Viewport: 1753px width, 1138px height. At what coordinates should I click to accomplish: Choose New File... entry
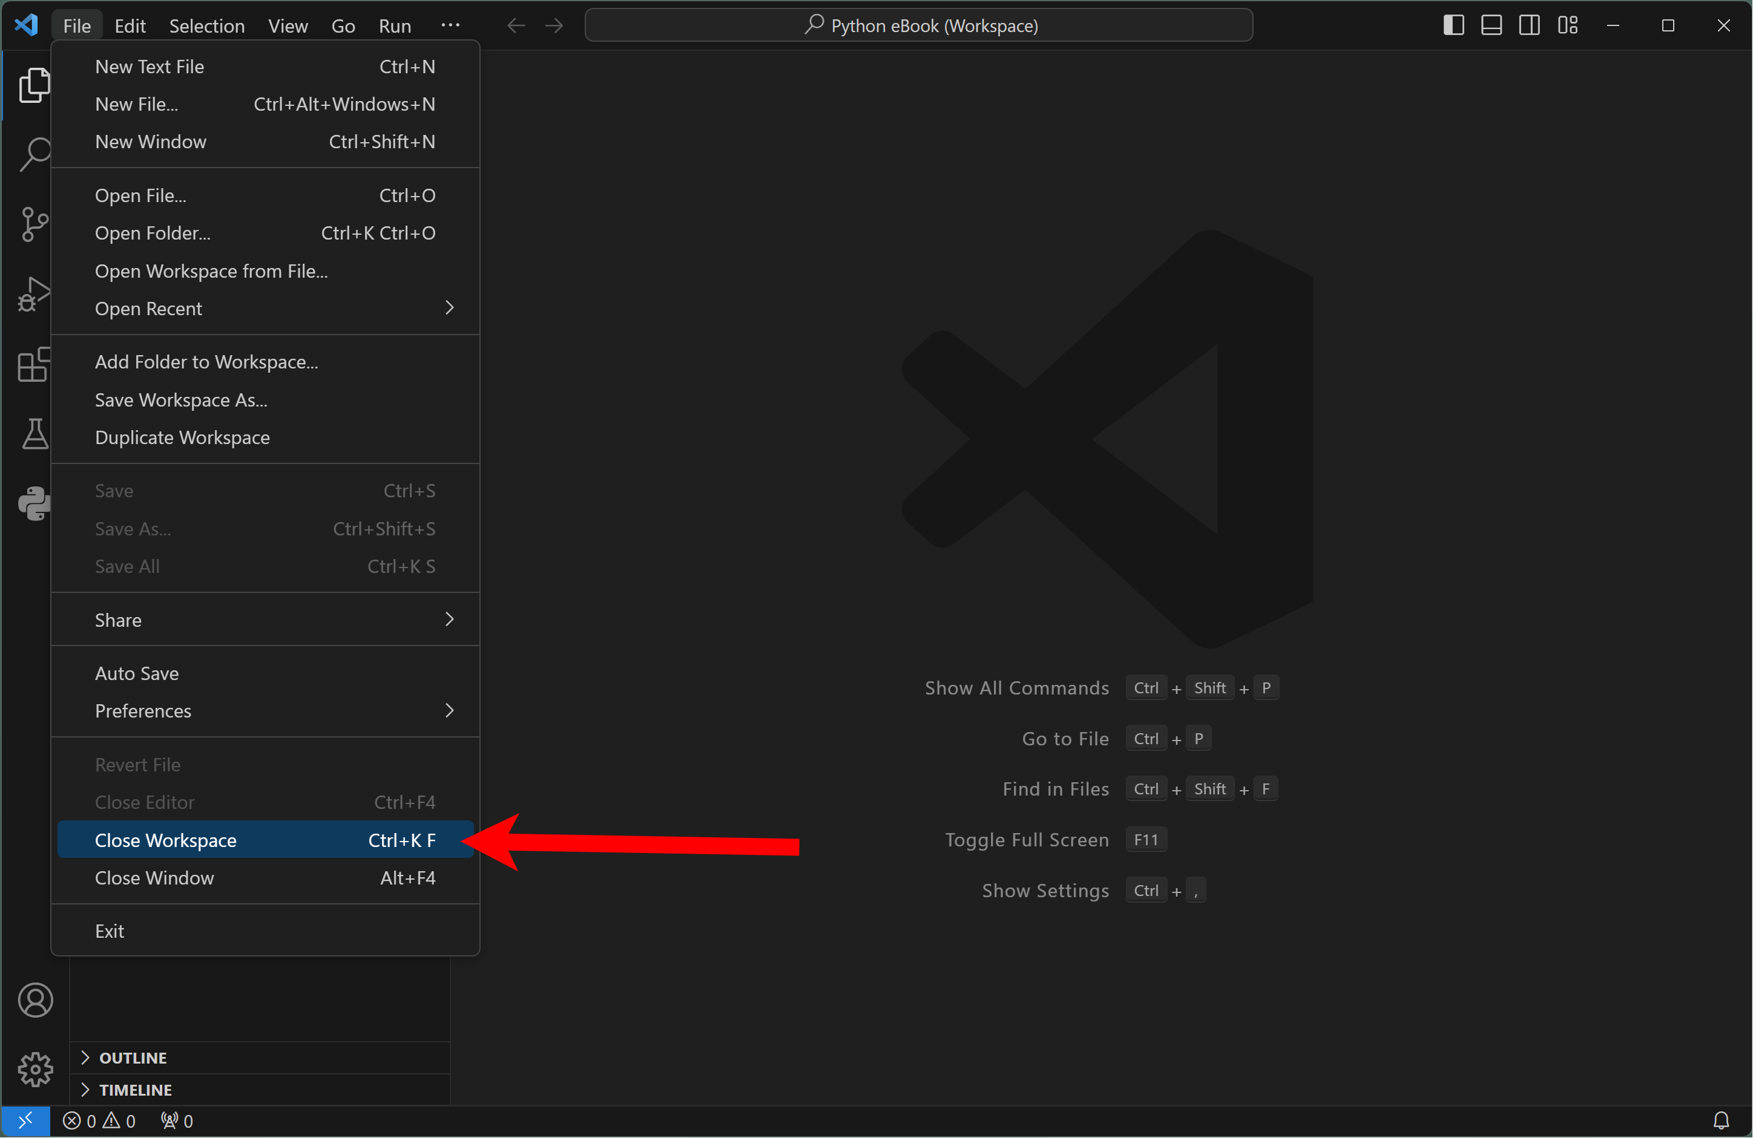265,104
